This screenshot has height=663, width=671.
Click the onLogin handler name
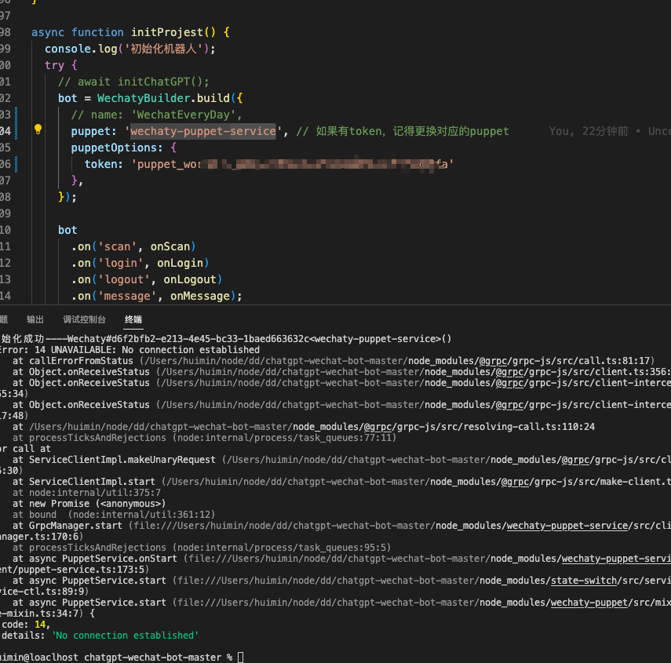point(180,263)
